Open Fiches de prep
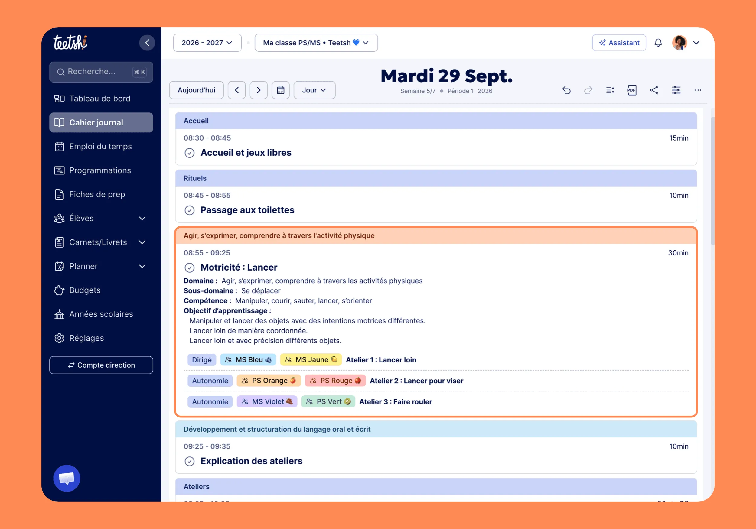Screen dimensions: 756x529 [101, 195]
